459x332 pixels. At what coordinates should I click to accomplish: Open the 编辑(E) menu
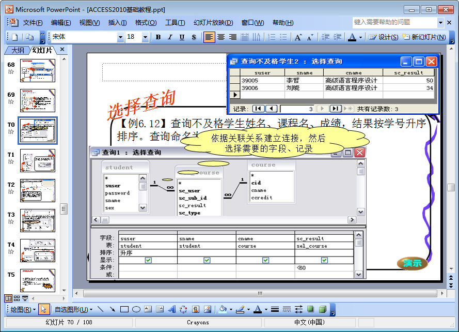[61, 23]
